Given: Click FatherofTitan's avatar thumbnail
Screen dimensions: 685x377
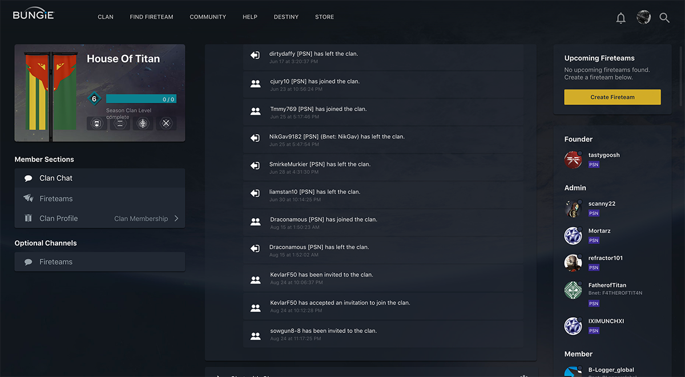Looking at the screenshot, I should point(573,290).
